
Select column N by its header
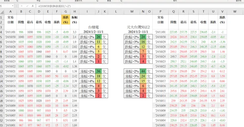tap(143, 12)
